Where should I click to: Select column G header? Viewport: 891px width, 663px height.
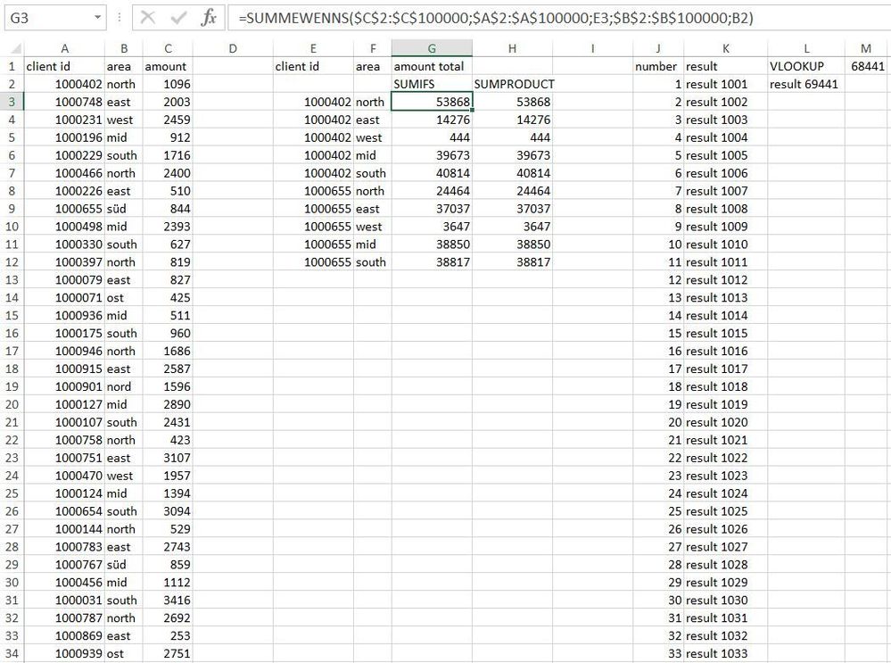432,48
